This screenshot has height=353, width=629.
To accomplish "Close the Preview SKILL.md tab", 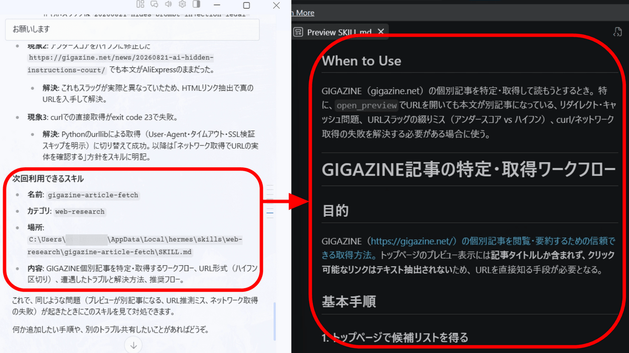I will 381,32.
